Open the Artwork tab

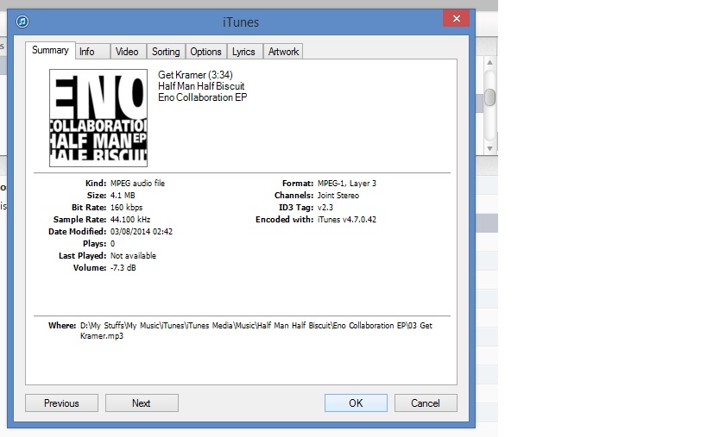click(283, 52)
